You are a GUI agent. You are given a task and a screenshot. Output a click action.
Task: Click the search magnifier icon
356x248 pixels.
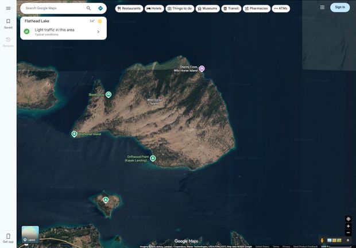(88, 9)
